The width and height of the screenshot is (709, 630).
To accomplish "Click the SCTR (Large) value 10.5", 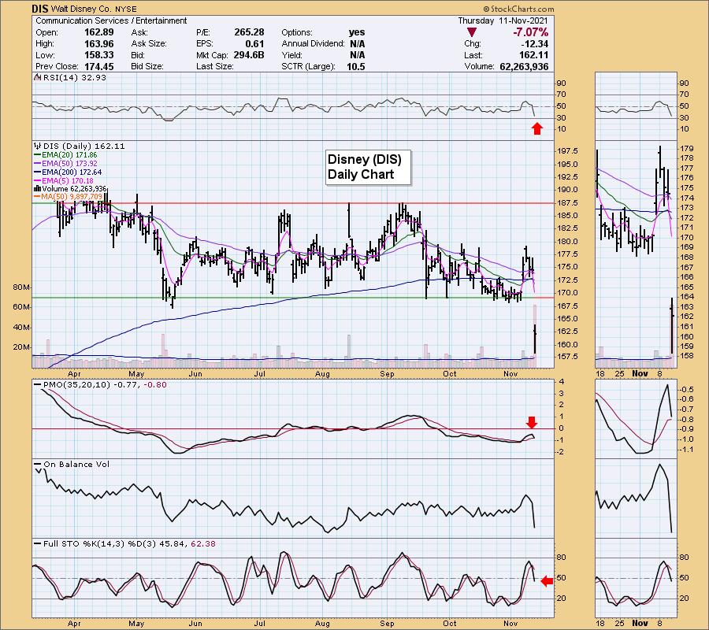I will 356,66.
